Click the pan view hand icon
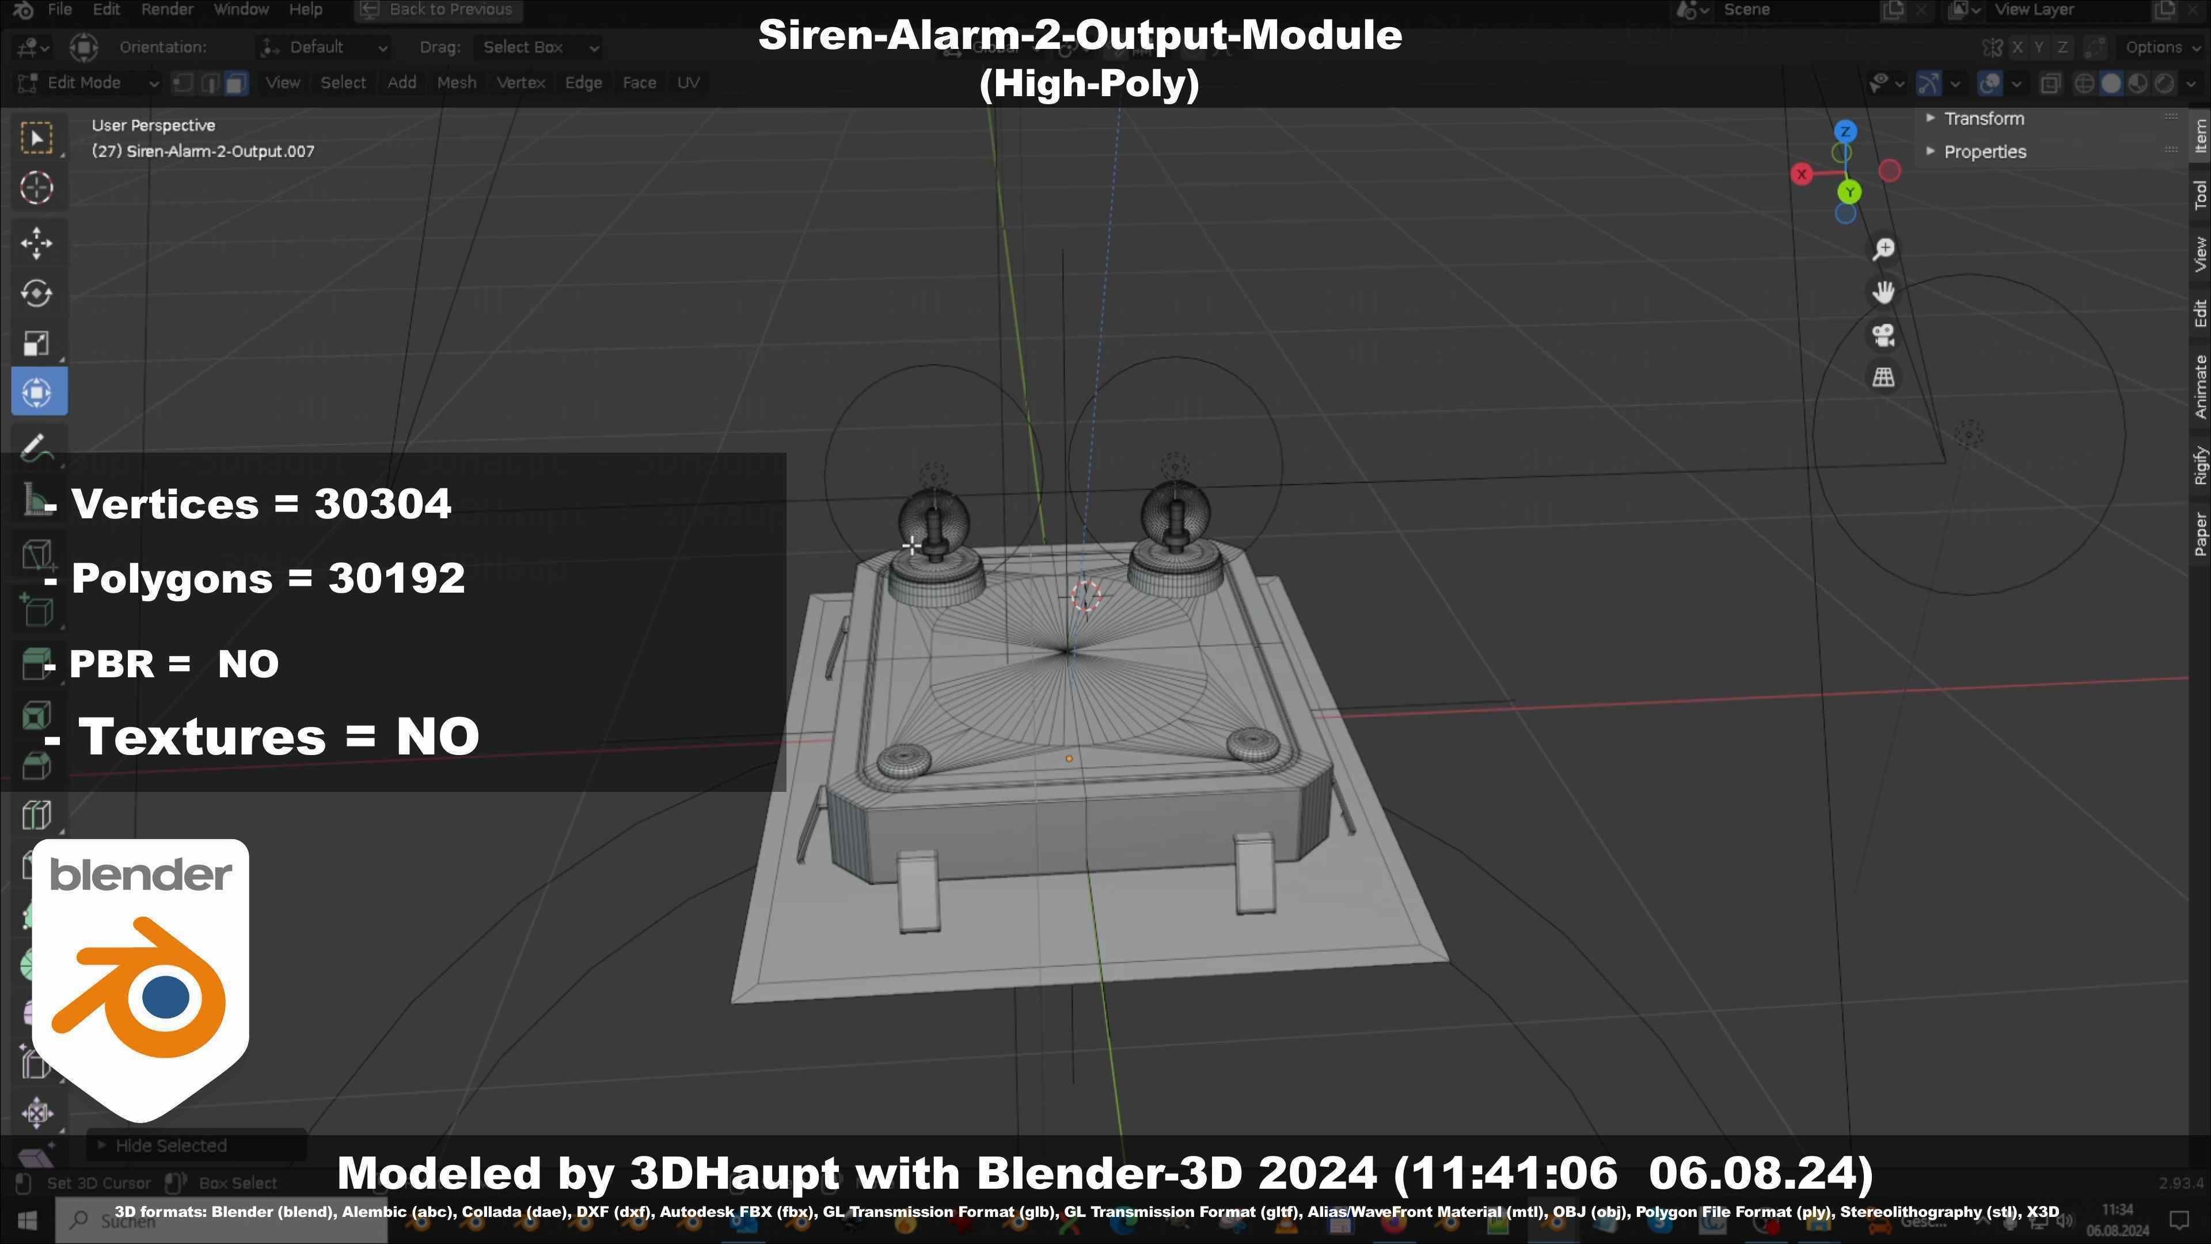 pos(1883,292)
